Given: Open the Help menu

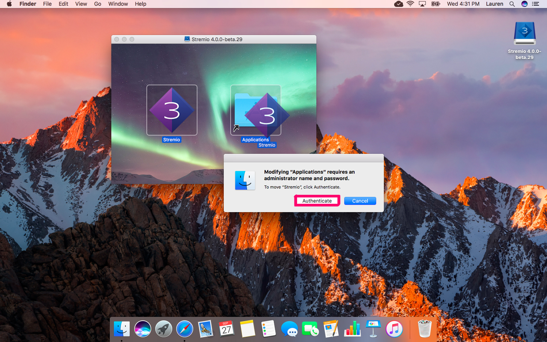Looking at the screenshot, I should (141, 4).
